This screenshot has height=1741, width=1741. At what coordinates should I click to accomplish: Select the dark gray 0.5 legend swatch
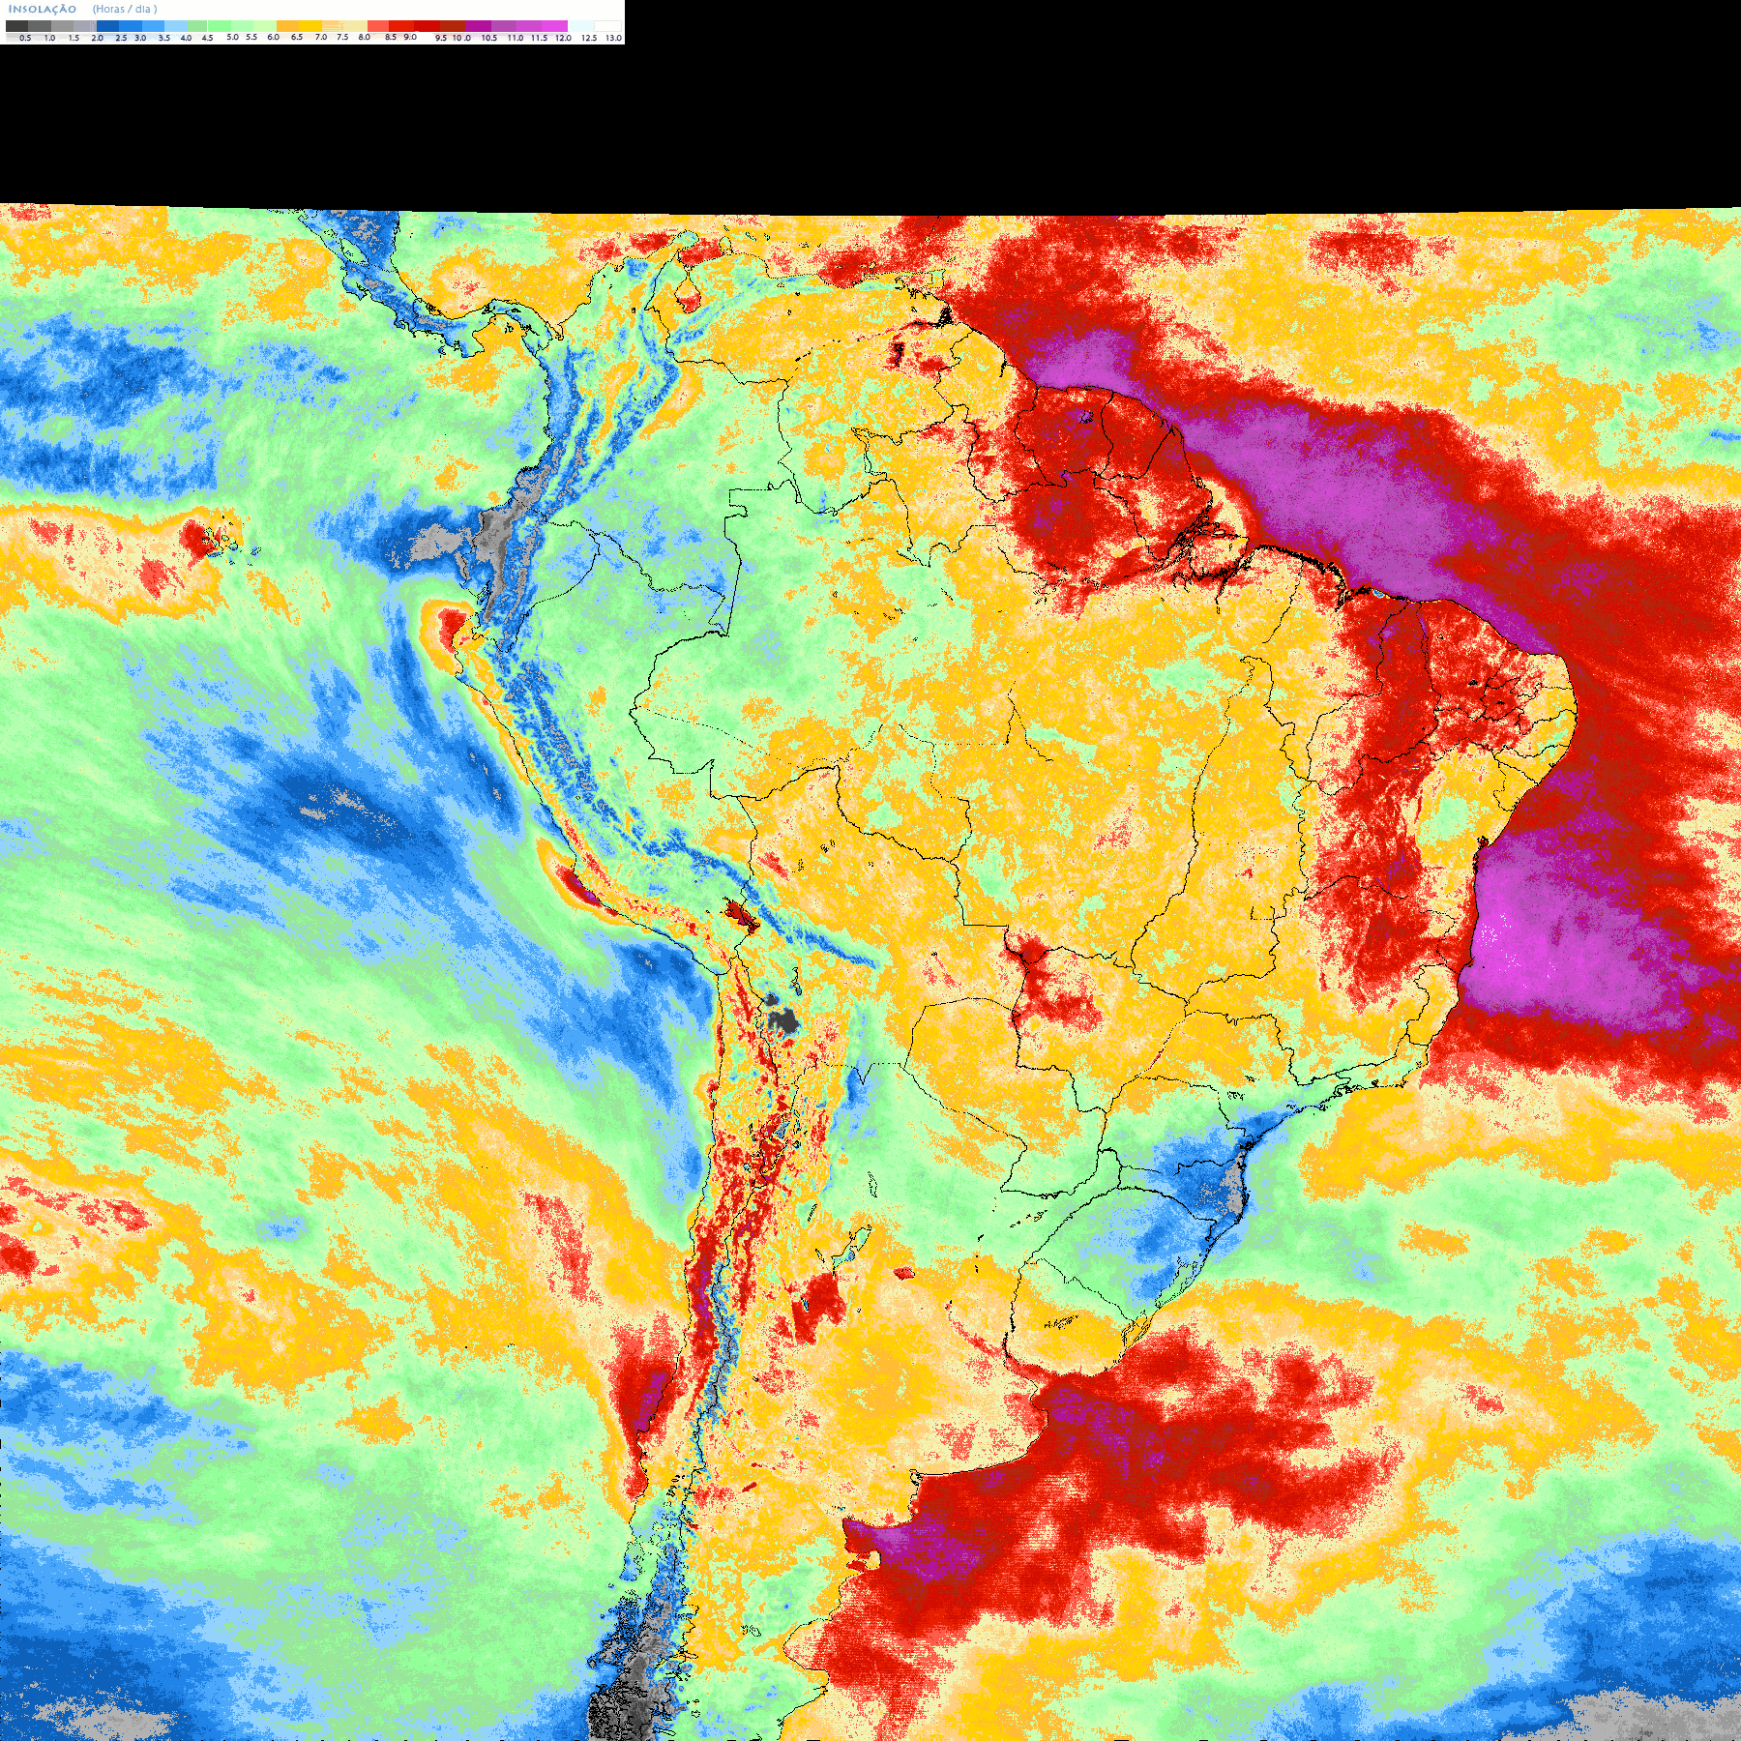pyautogui.click(x=16, y=26)
